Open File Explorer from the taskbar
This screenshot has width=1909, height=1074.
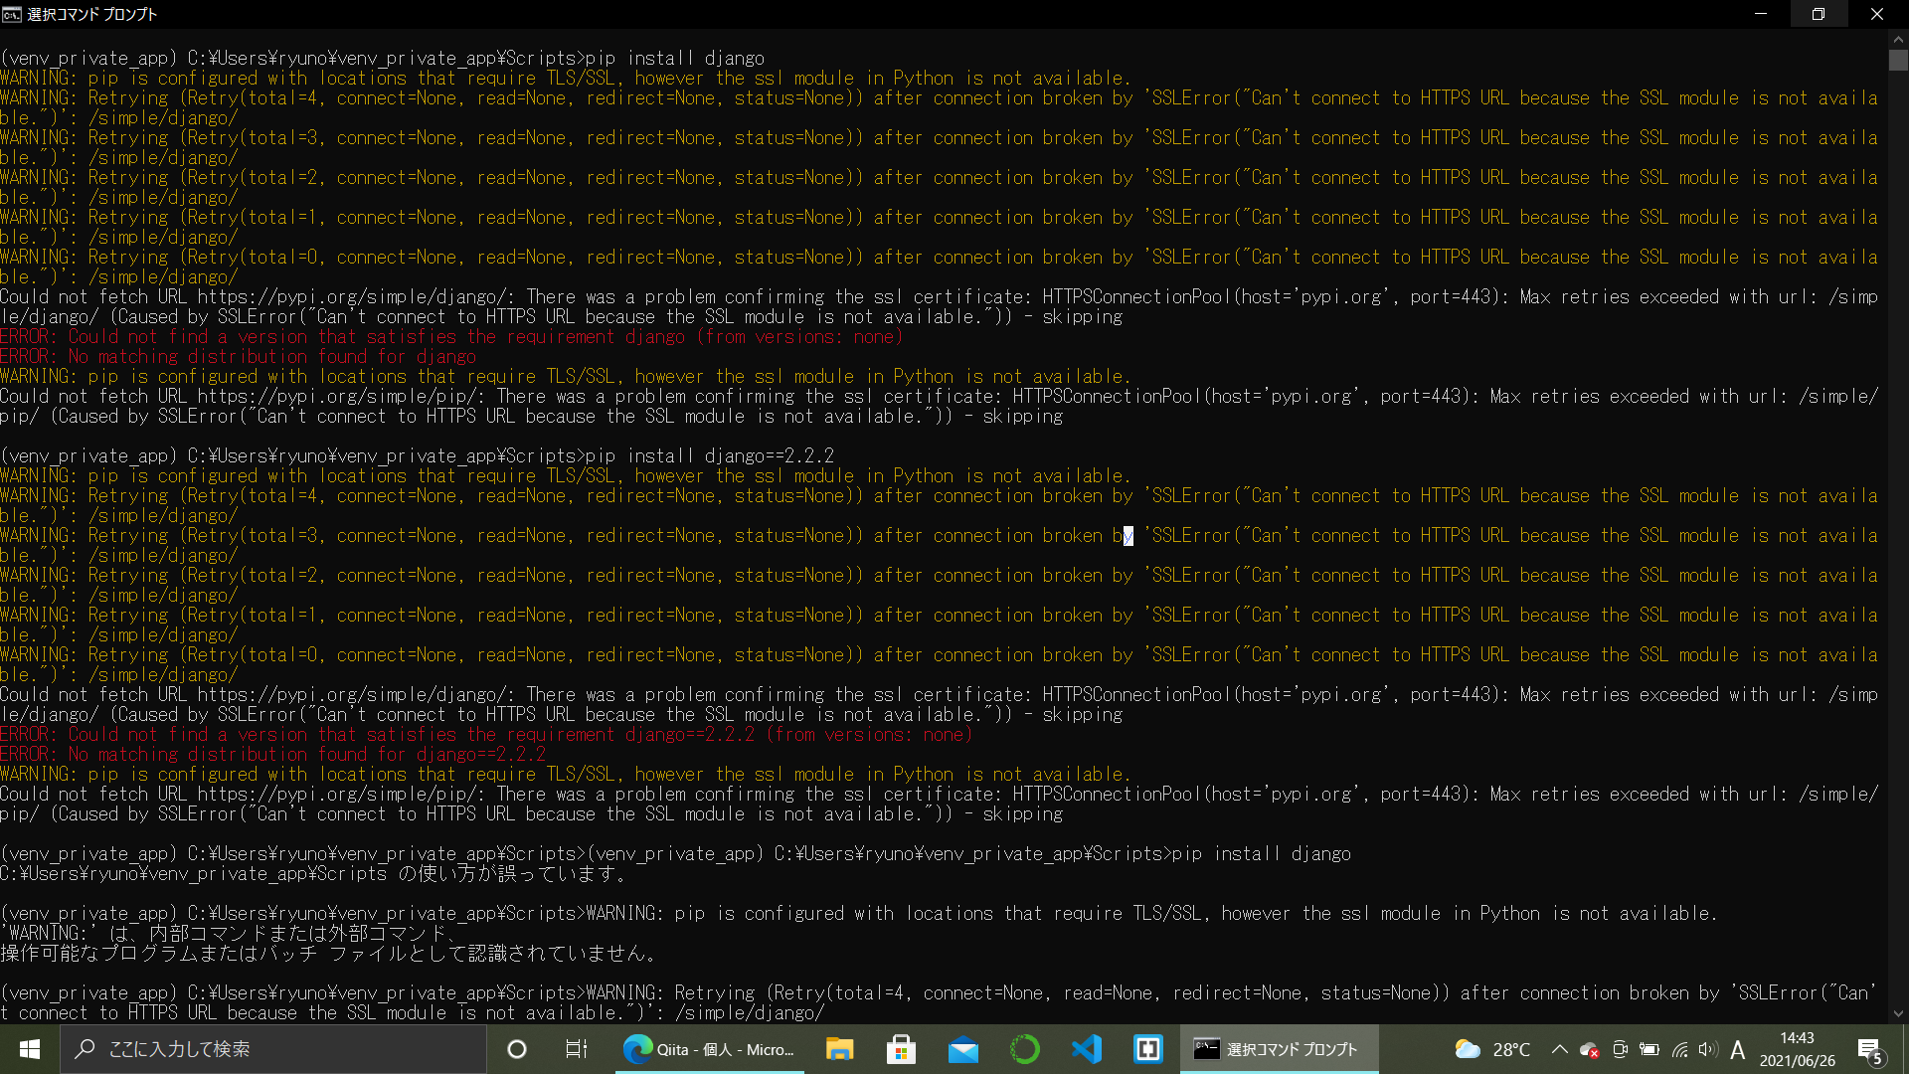point(840,1049)
